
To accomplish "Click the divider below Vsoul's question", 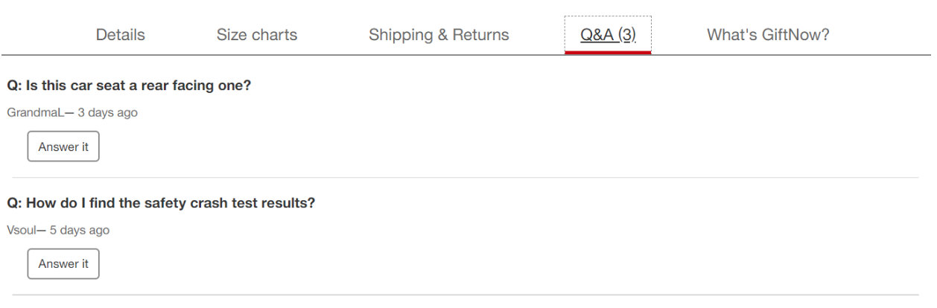I will click(466, 295).
